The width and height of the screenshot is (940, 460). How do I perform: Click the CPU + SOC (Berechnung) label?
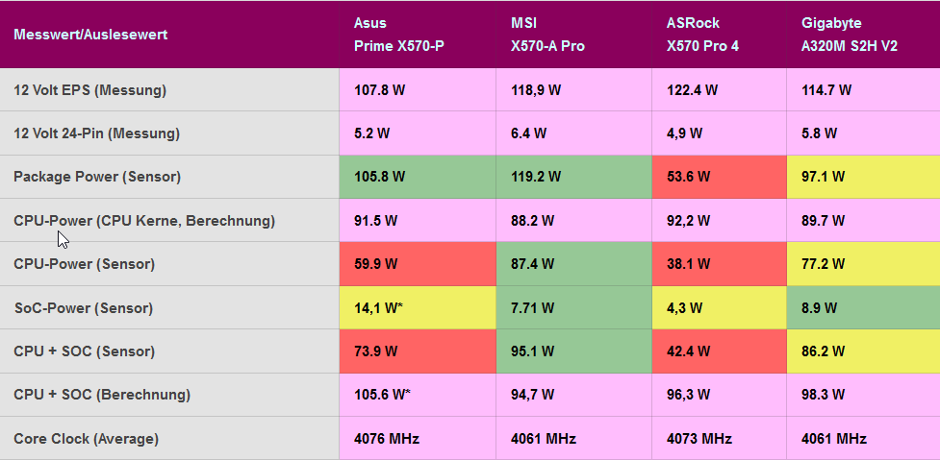tap(103, 395)
